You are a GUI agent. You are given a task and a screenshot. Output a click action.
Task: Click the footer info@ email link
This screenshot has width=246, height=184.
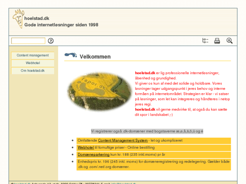124,183
